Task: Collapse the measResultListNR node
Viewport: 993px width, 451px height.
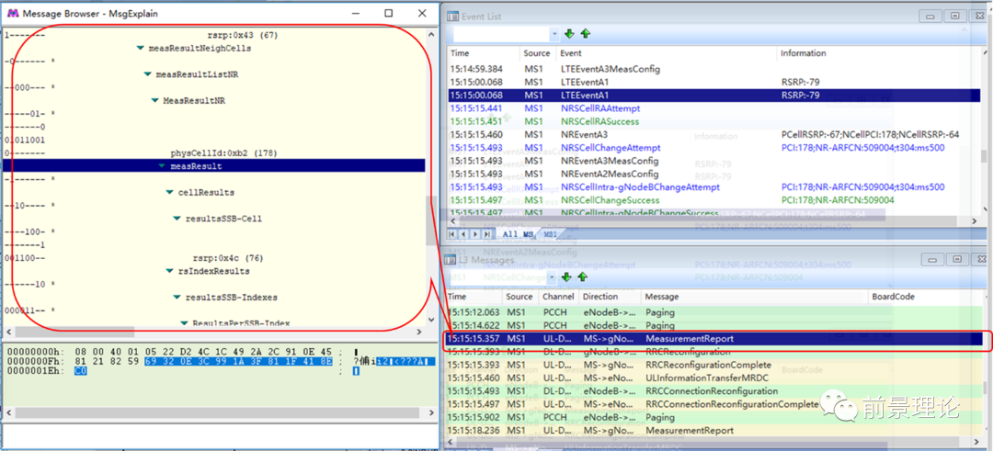Action: [x=148, y=75]
